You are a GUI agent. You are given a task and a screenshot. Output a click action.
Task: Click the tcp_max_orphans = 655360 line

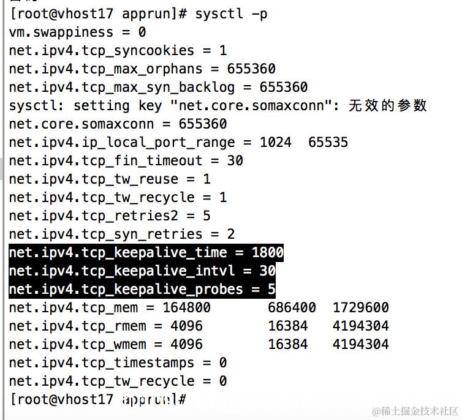coord(142,69)
